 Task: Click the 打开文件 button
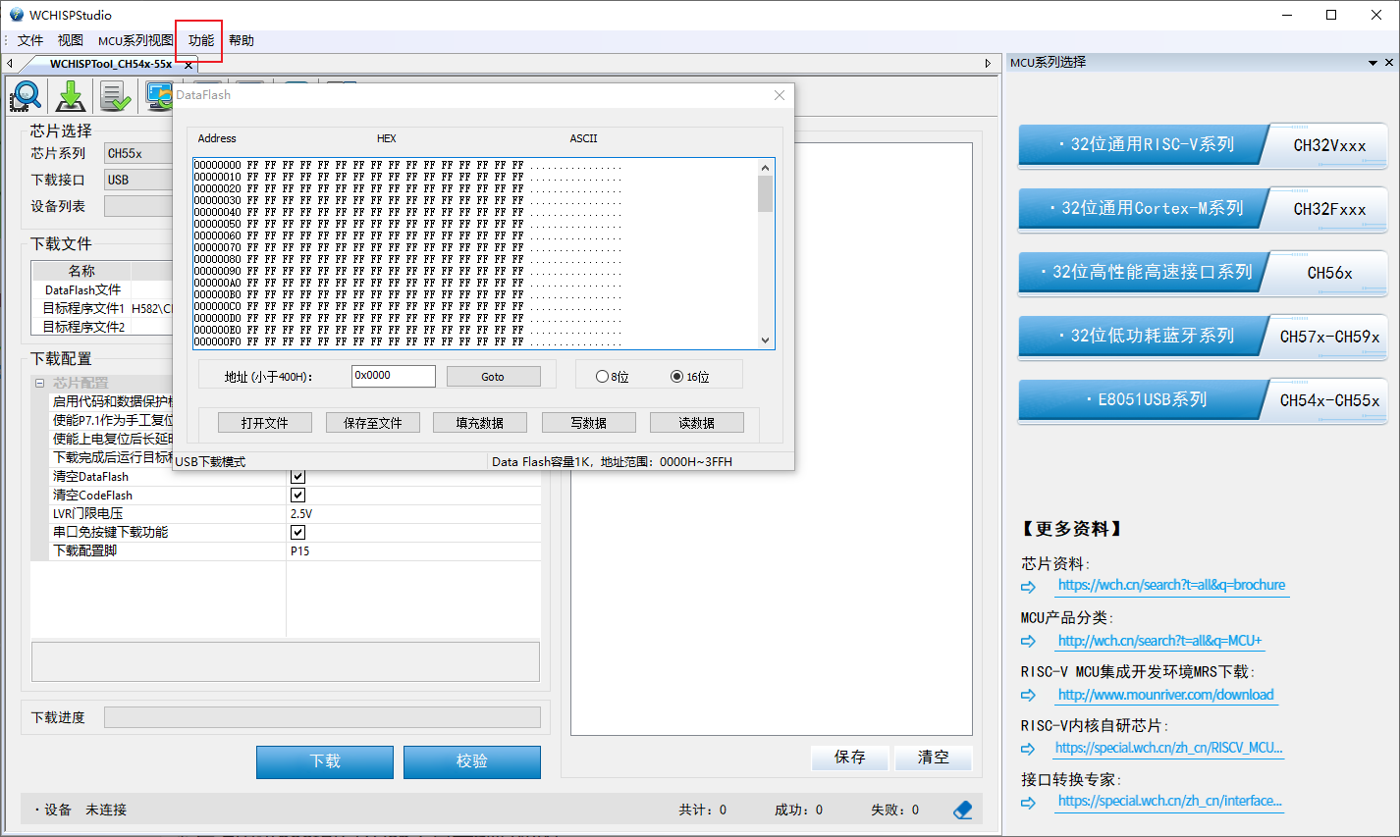(265, 423)
